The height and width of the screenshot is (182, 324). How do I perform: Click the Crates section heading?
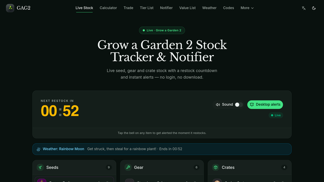pos(228,168)
